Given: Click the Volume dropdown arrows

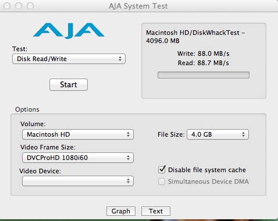Looking at the screenshot, I should 128,134.
